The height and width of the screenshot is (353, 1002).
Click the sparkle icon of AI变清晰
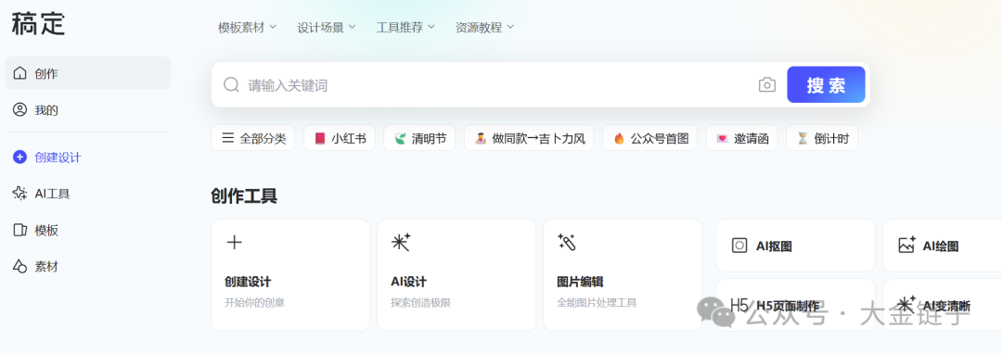[x=906, y=305]
